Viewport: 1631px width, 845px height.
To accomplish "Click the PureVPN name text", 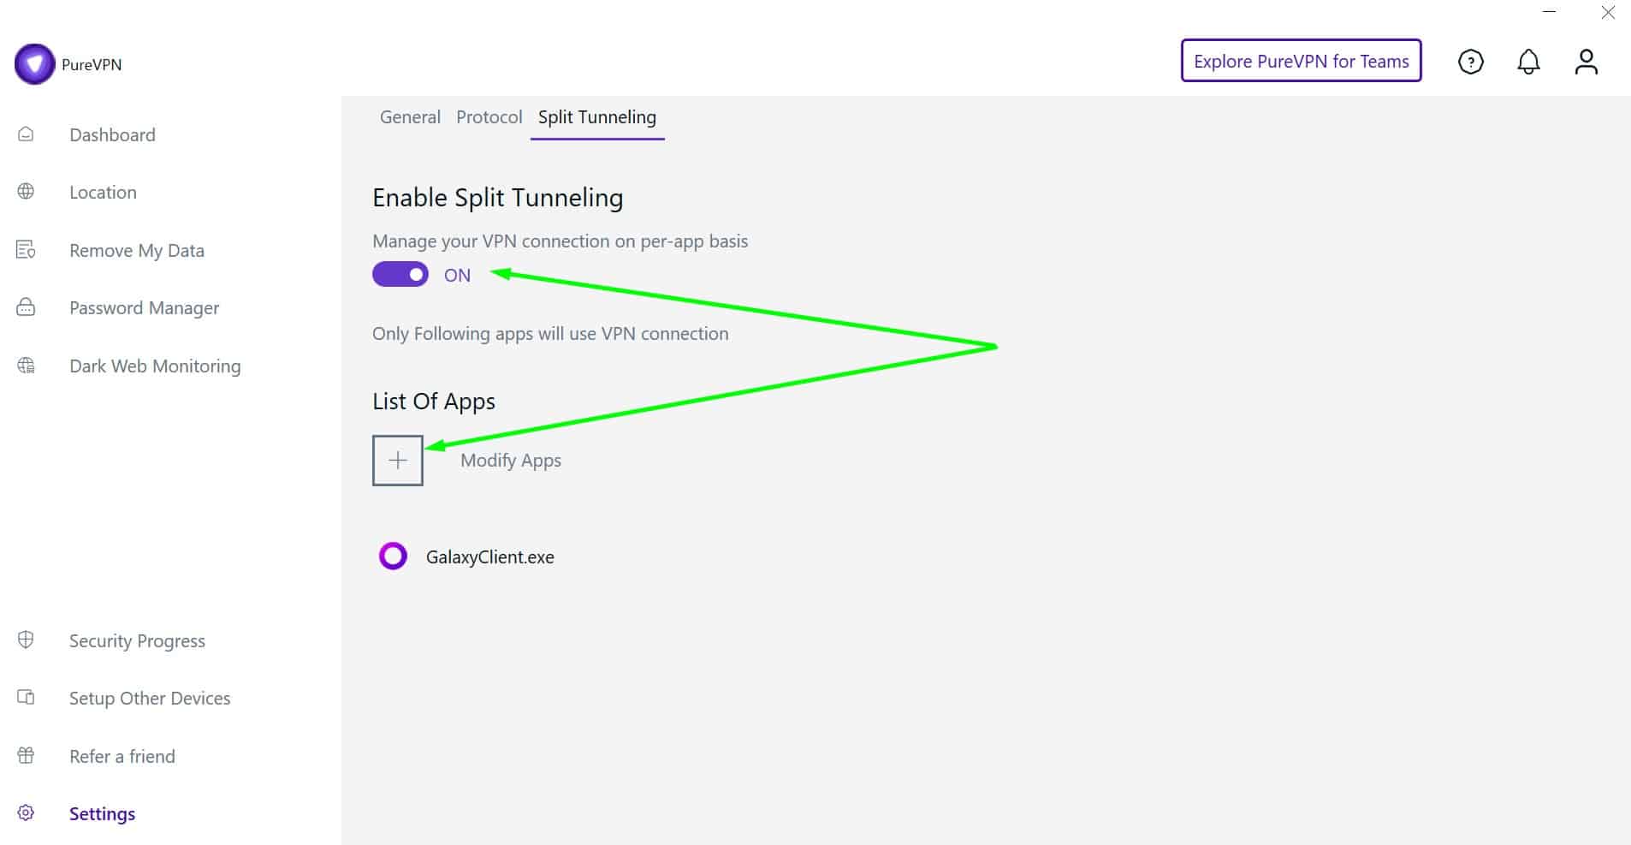I will 92,64.
